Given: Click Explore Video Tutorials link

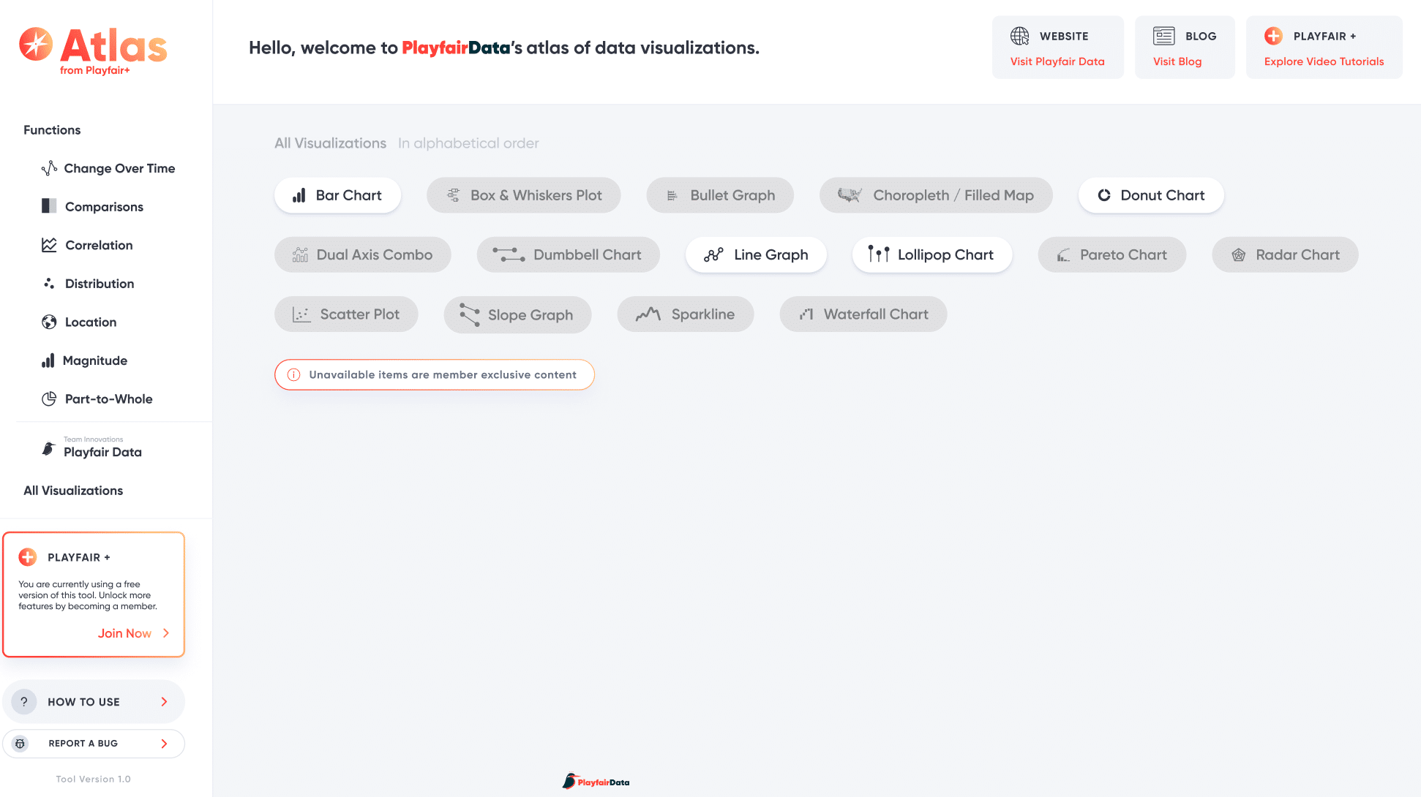Looking at the screenshot, I should click(1324, 61).
